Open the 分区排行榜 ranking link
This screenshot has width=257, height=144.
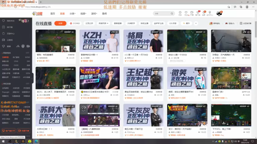245,23
